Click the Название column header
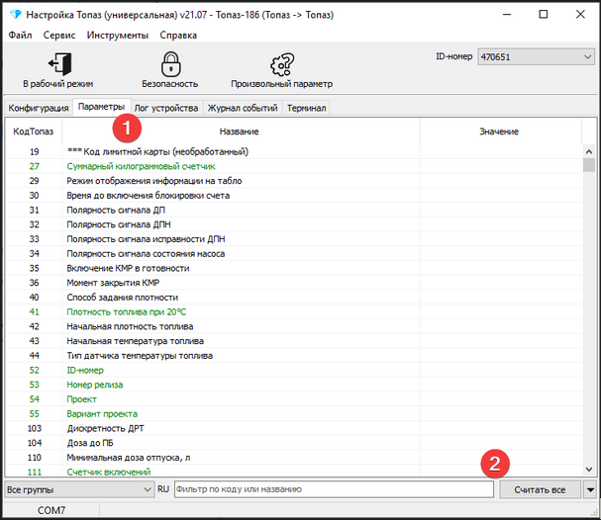Viewport: 601px width, 520px height. tap(240, 131)
